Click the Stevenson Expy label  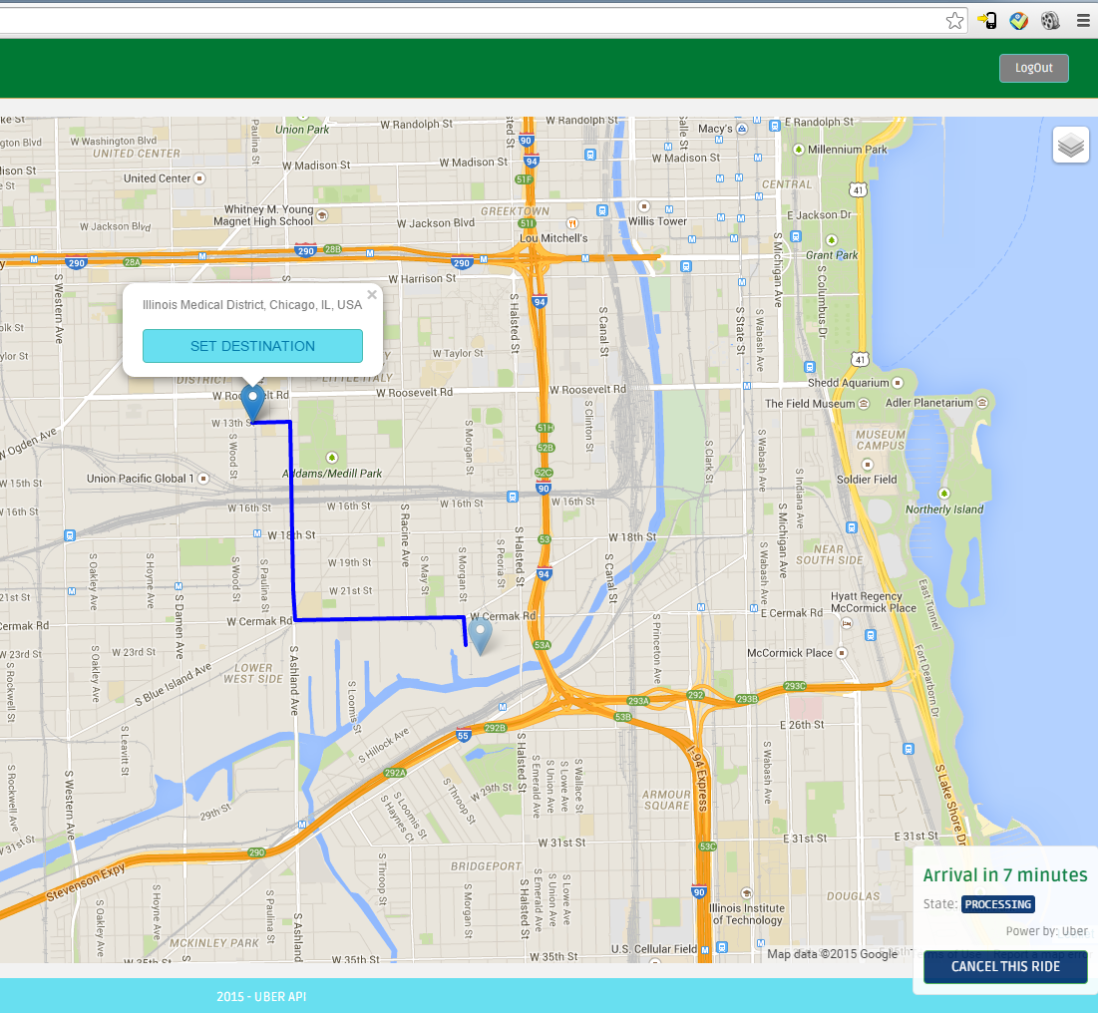[86, 882]
